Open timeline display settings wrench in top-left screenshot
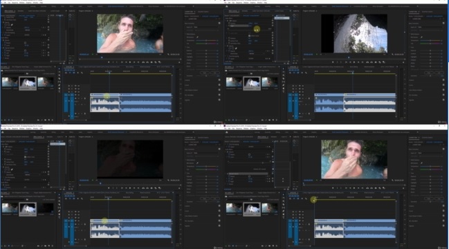This screenshot has height=249, width=449. click(x=82, y=73)
